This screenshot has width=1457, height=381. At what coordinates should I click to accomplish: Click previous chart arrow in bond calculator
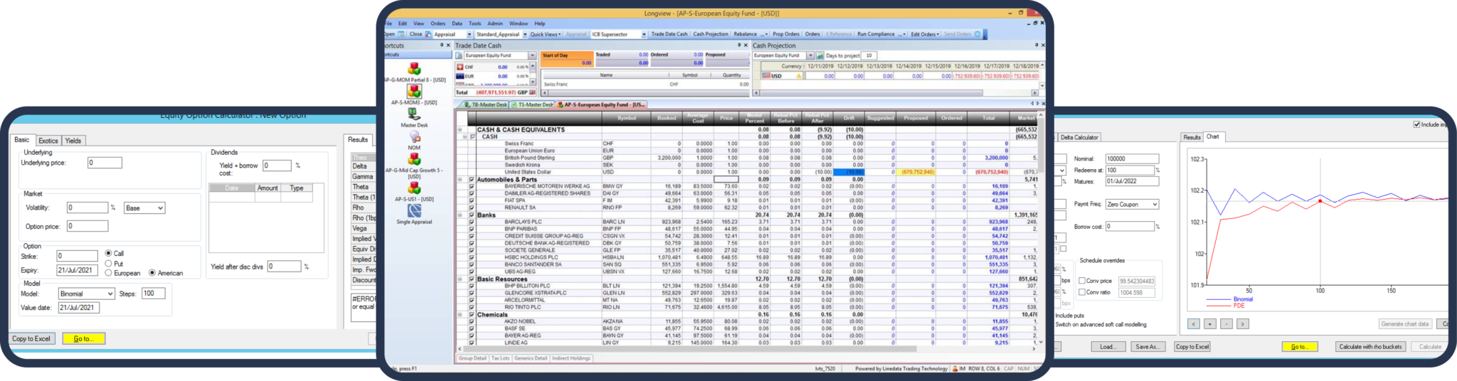tap(1194, 324)
